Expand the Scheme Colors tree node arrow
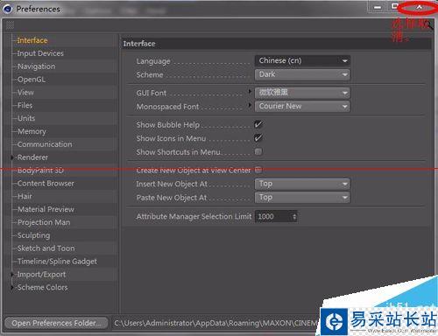 coord(12,288)
